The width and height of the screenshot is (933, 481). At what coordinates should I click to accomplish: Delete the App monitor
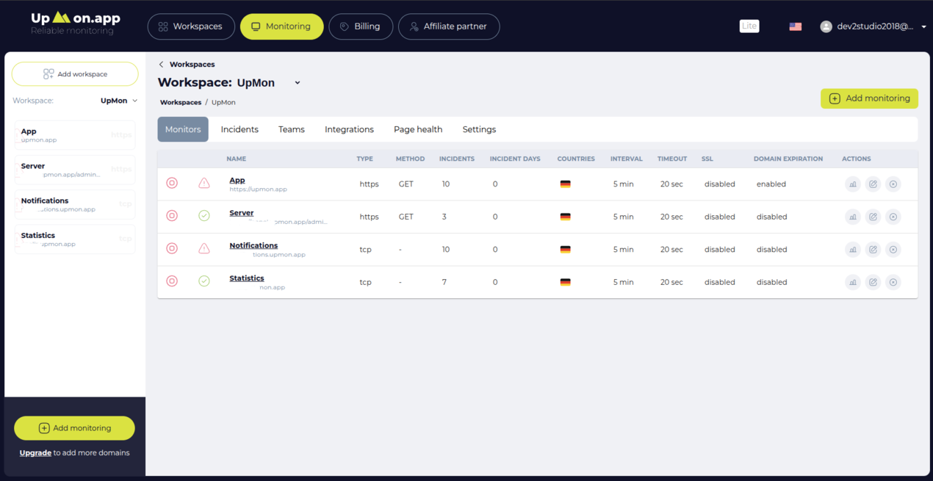pyautogui.click(x=893, y=184)
